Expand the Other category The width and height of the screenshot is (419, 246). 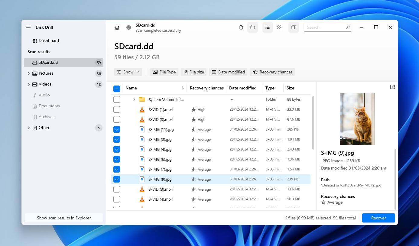click(29, 128)
